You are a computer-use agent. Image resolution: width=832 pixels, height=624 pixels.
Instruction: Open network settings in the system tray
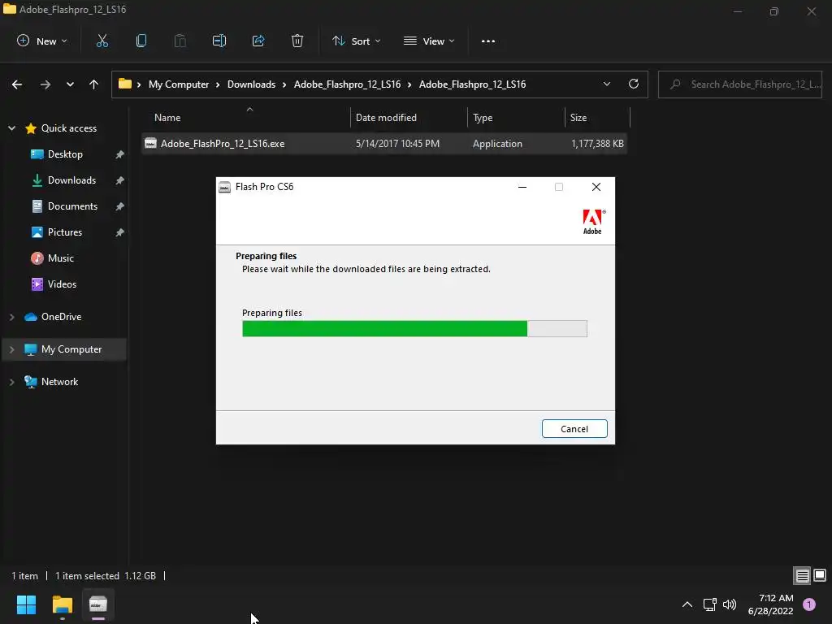[x=709, y=604]
